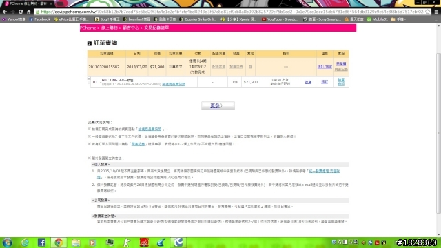
Task: Click the inquiry link at HTC row end
Action: tap(341, 82)
